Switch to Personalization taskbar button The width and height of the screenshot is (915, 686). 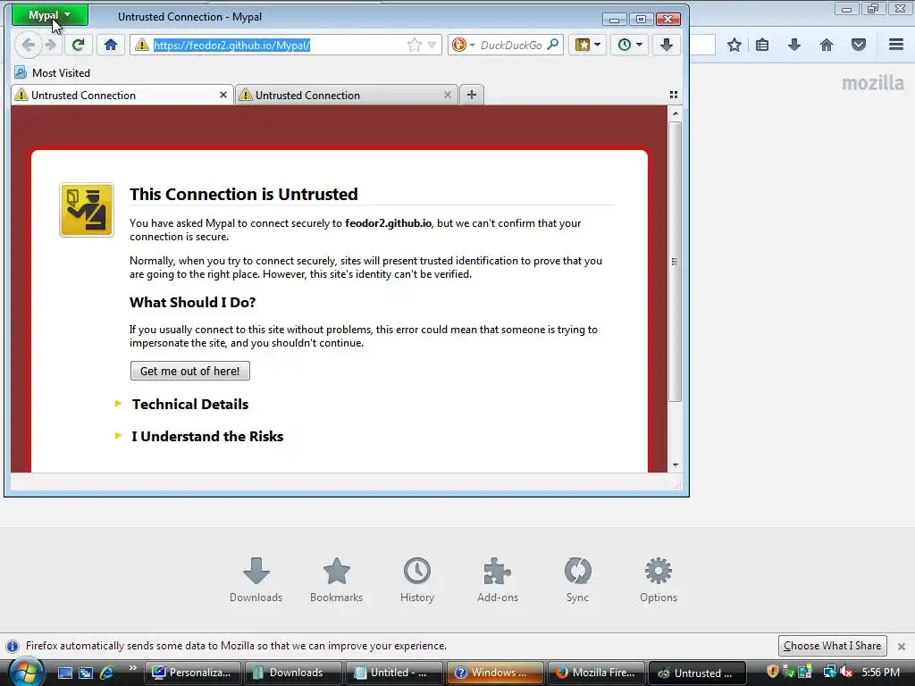[192, 673]
